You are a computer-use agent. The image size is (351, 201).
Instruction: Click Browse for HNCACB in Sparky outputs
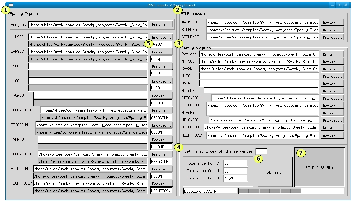[x=332, y=91]
